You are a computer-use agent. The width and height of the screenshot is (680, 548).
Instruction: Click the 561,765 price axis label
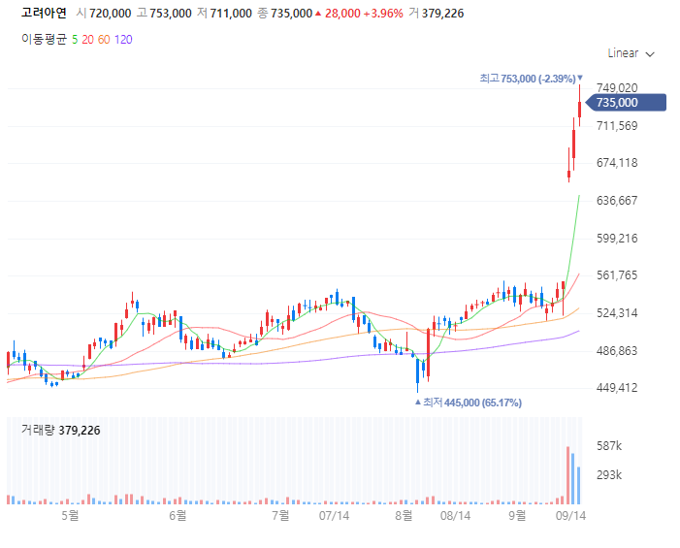[x=617, y=275]
